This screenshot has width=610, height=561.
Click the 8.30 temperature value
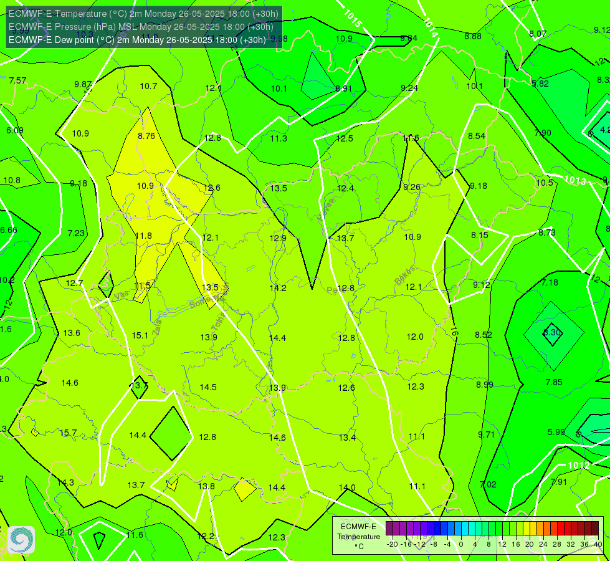[x=553, y=332]
